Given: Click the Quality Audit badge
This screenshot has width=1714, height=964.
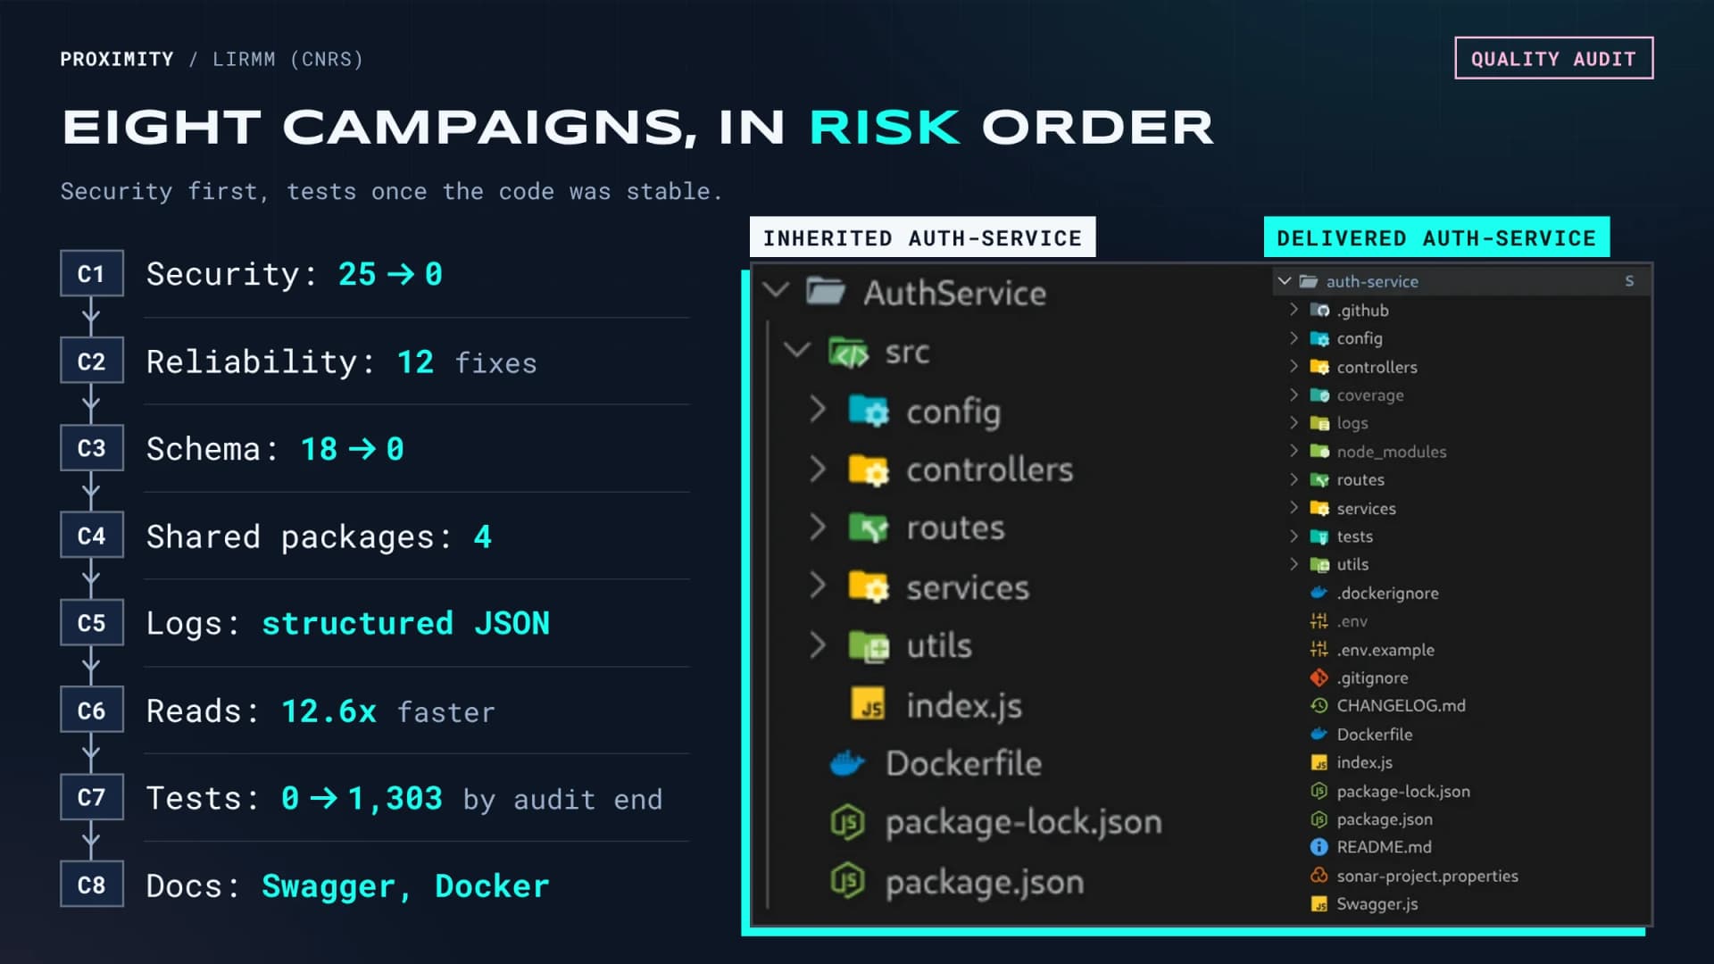Looking at the screenshot, I should pos(1553,58).
